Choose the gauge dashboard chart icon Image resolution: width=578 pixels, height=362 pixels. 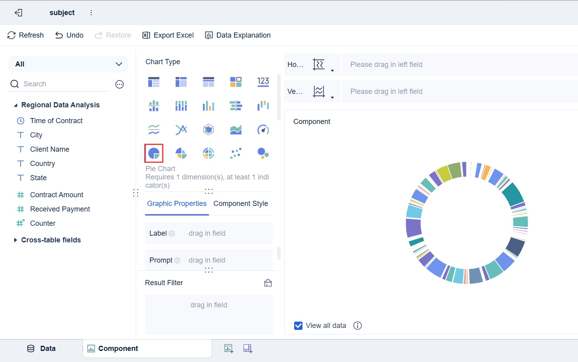263,130
